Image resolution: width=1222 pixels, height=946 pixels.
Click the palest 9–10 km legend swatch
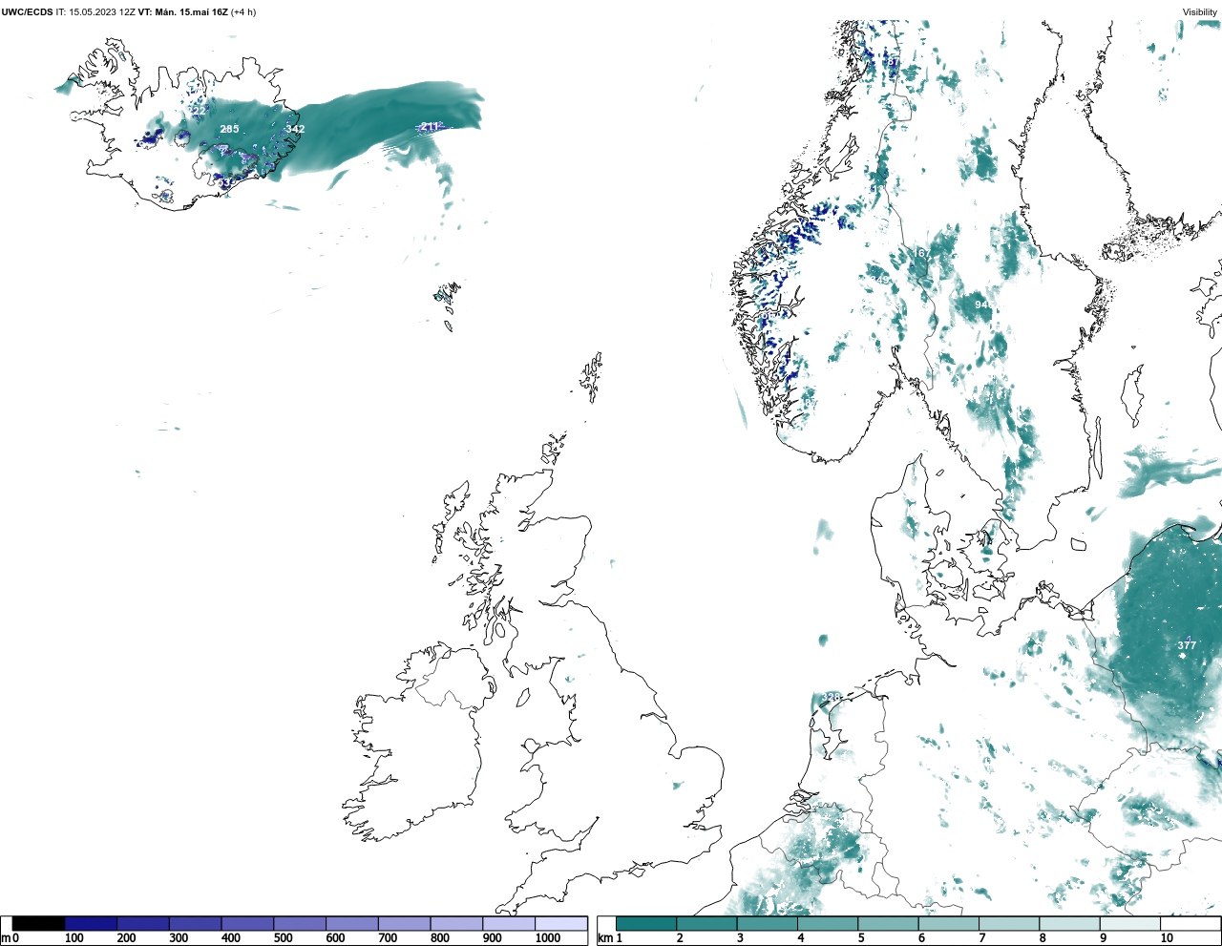1130,923
